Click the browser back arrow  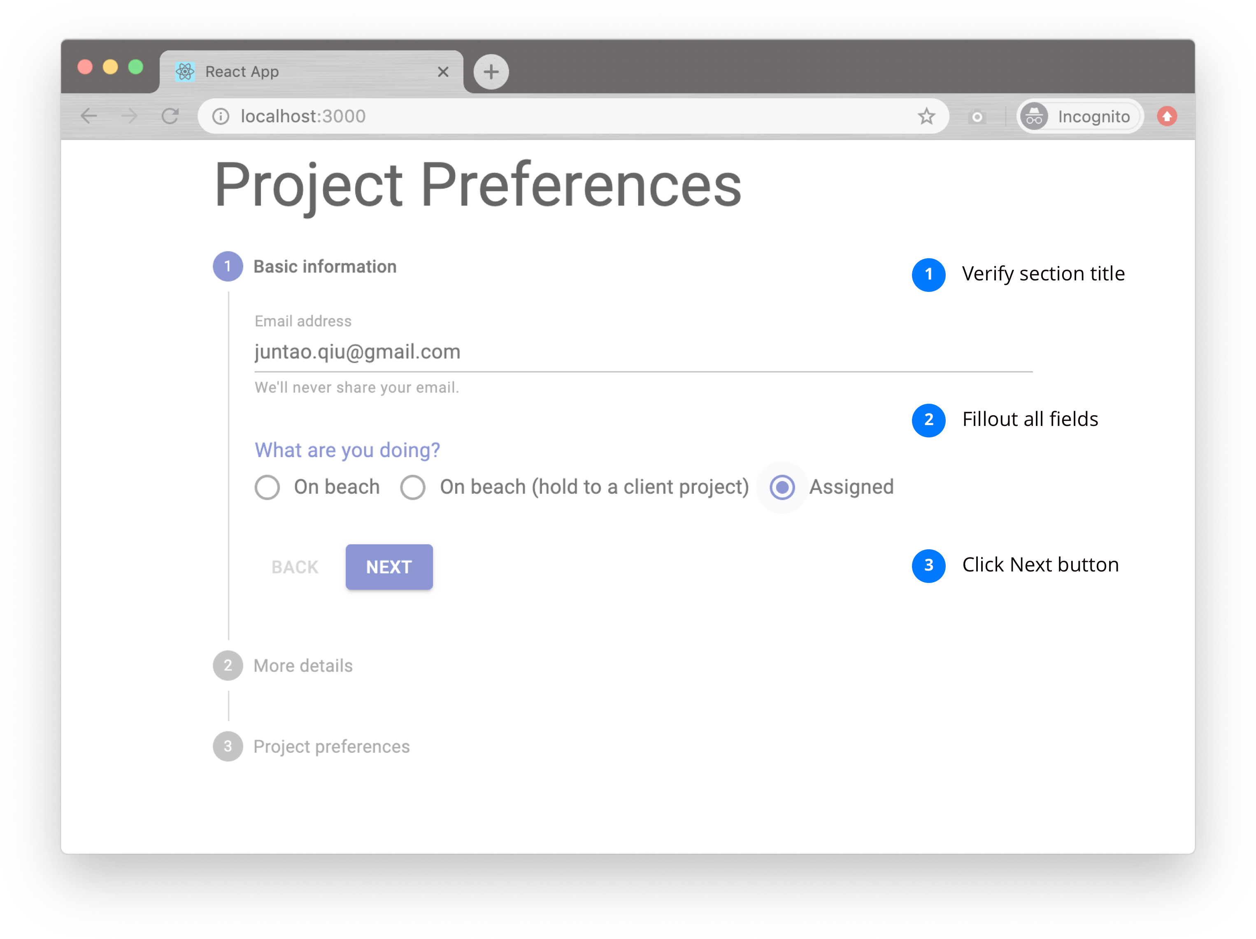88,116
